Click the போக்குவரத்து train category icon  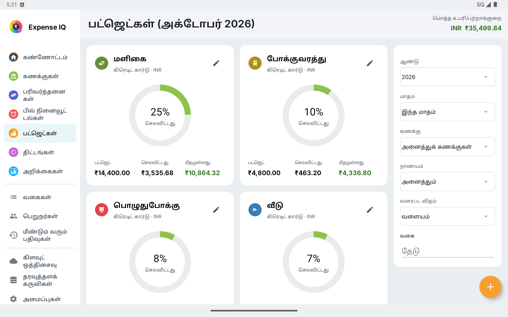pos(255,63)
